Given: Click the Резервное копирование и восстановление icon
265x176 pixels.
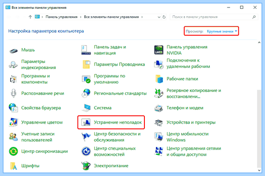Looking at the screenshot, I should (159, 93).
